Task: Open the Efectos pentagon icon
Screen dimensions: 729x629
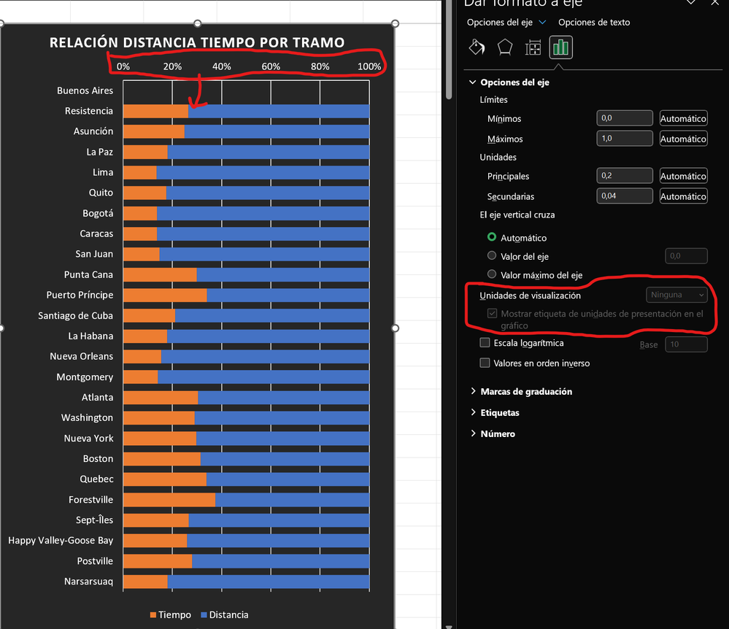Action: click(x=505, y=47)
